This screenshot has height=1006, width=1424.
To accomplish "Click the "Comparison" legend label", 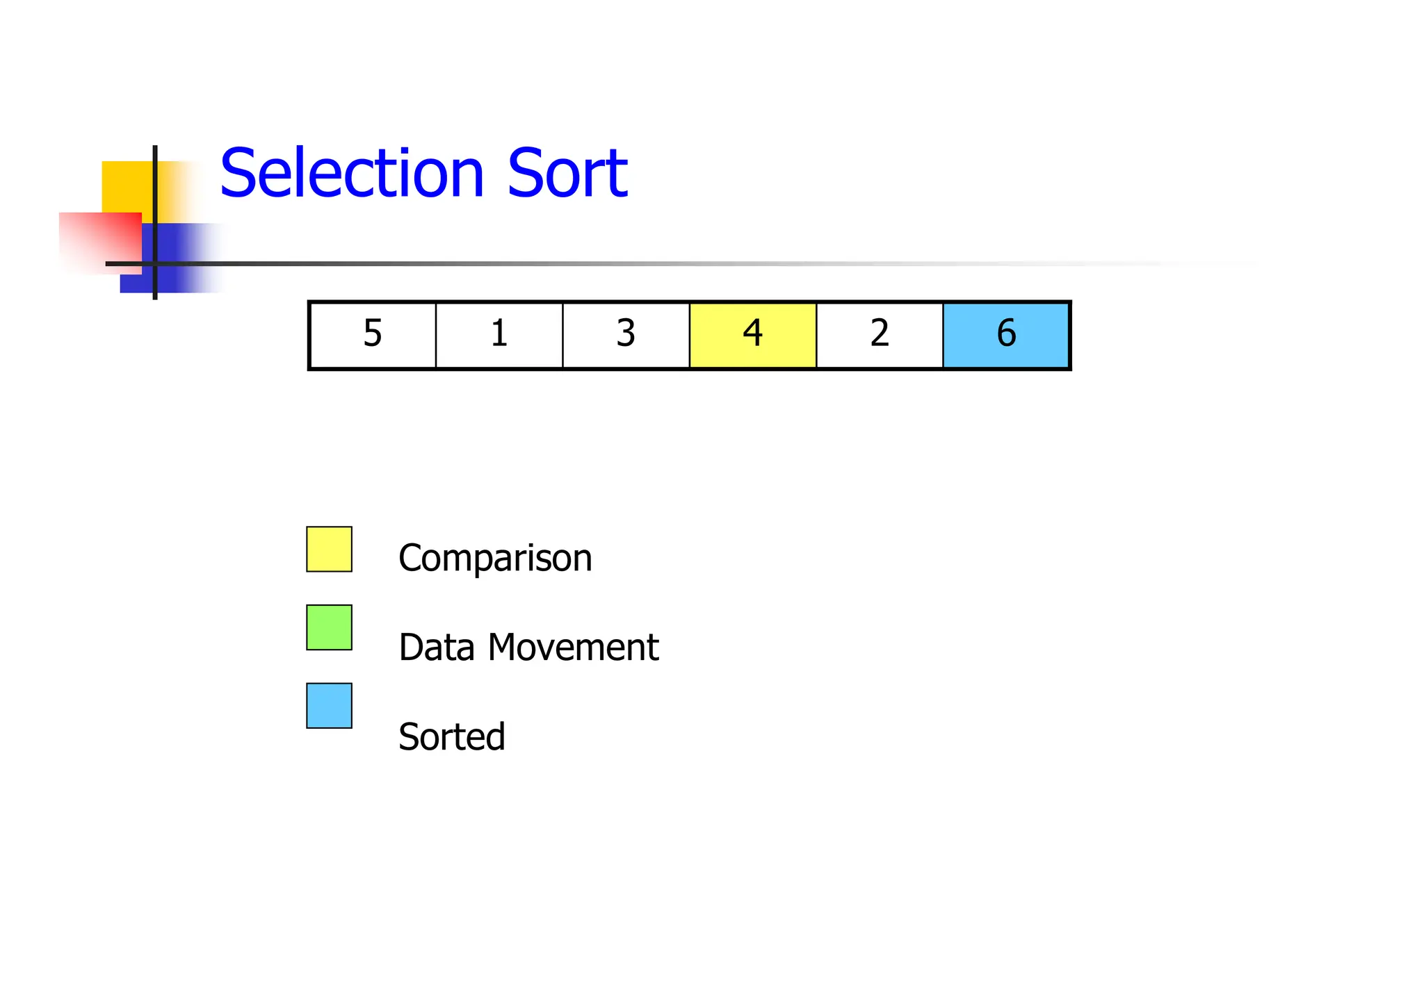I will pos(495,558).
